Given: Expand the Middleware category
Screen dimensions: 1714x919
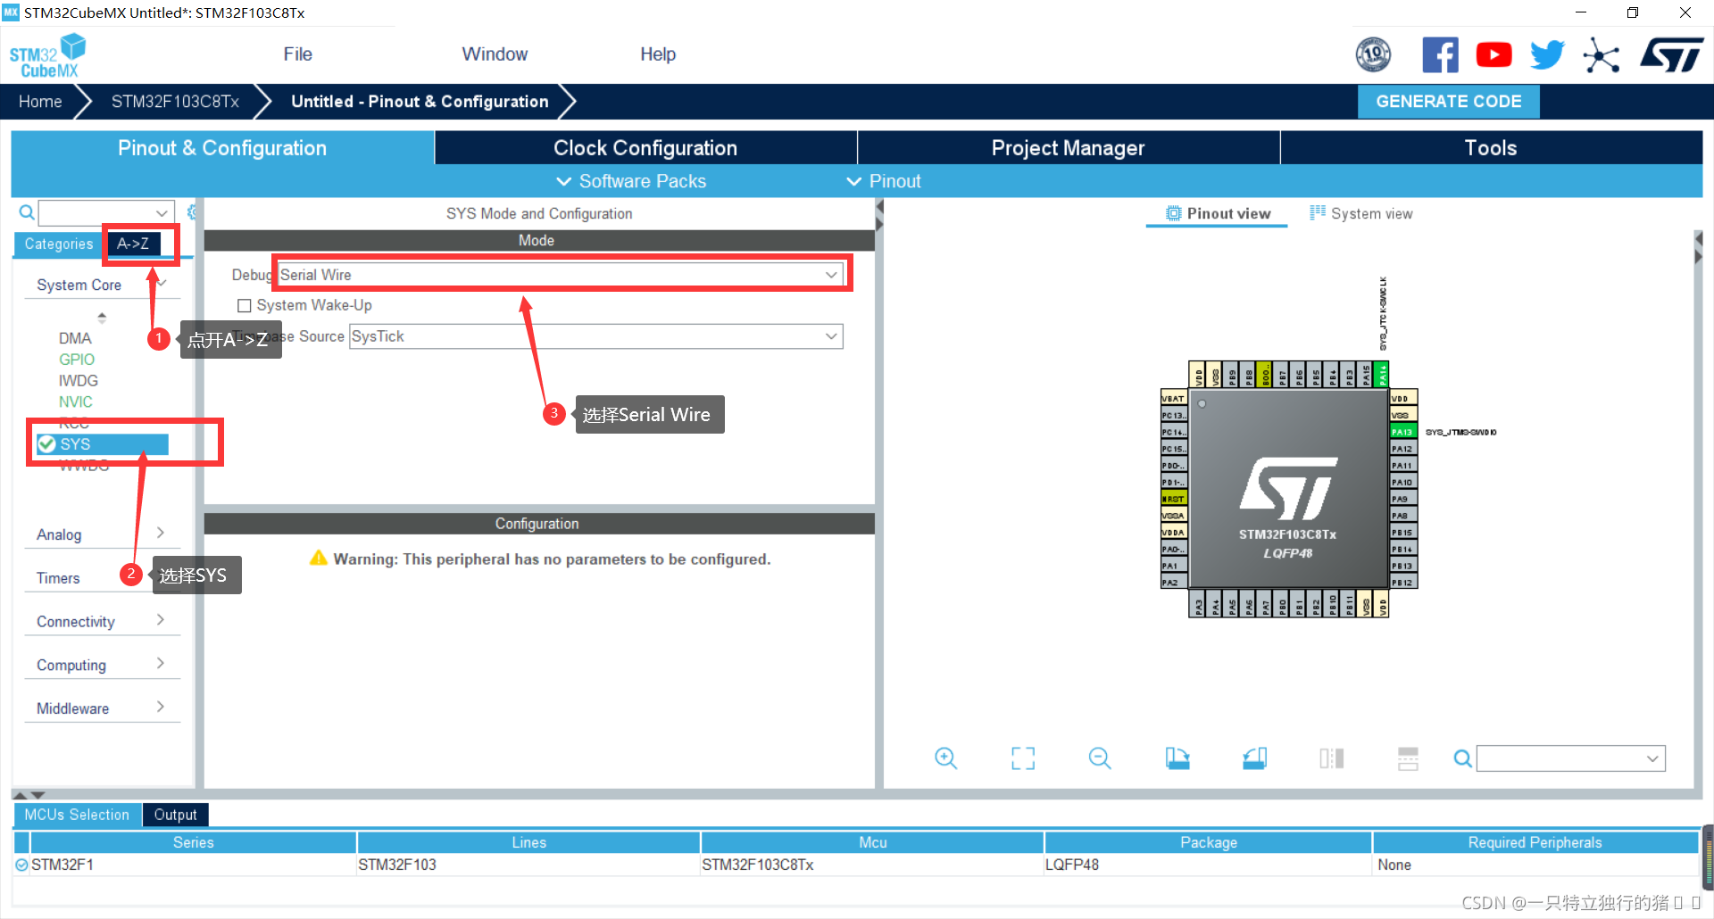Looking at the screenshot, I should pyautogui.click(x=102, y=708).
